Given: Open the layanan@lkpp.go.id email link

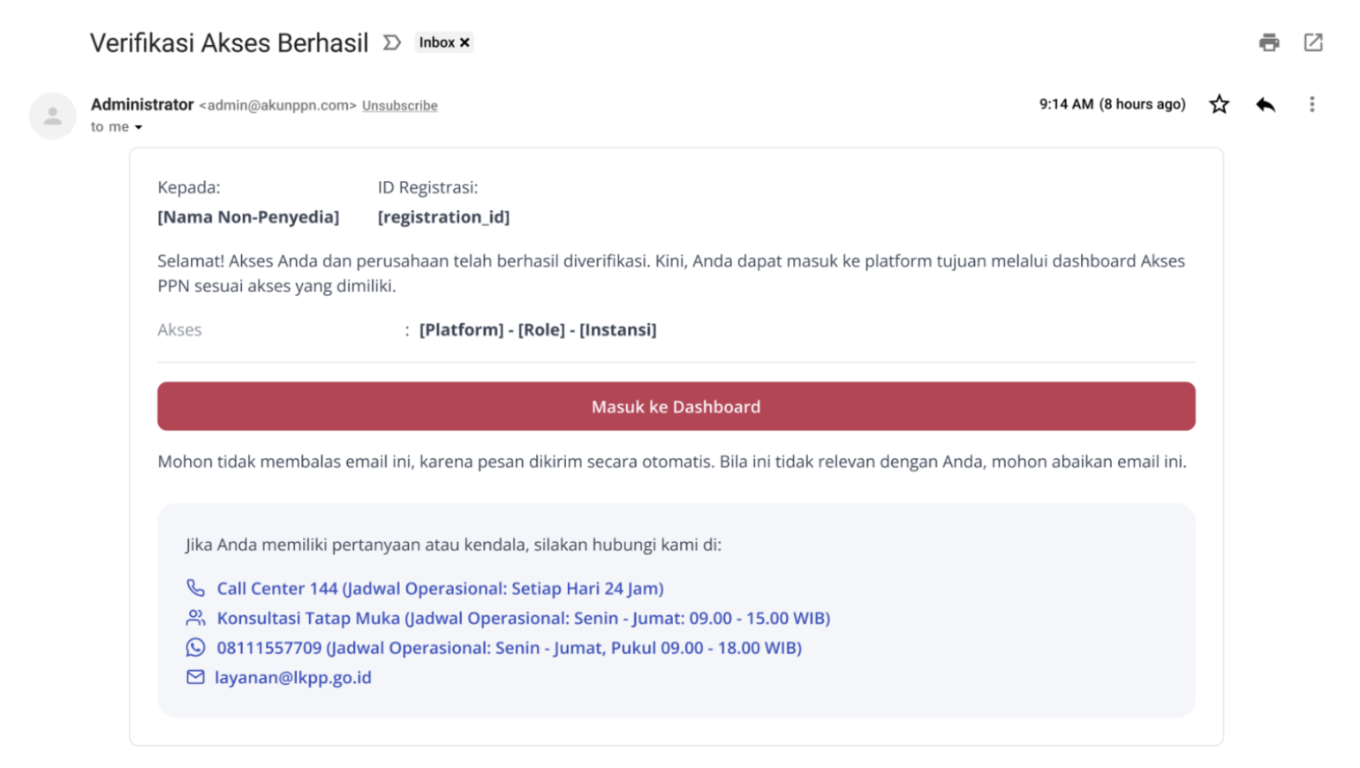Looking at the screenshot, I should pyautogui.click(x=293, y=677).
